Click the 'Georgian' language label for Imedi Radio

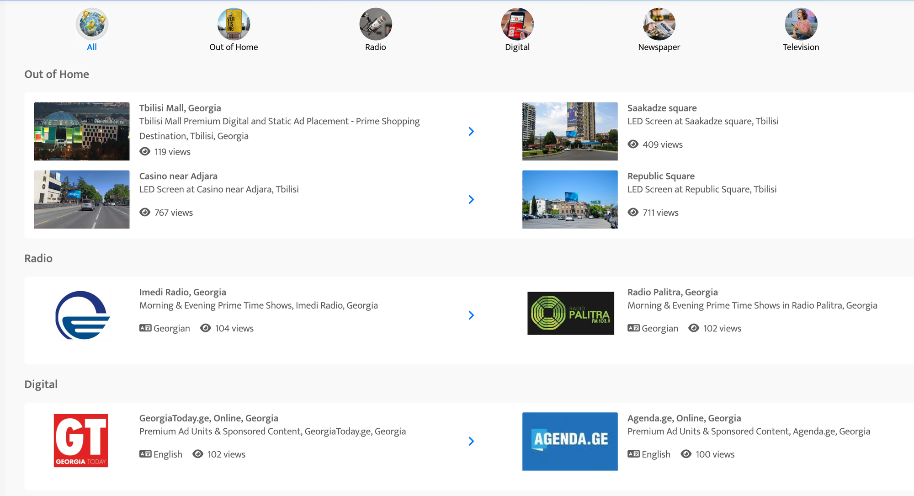(171, 328)
